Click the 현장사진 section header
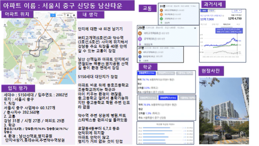This screenshot has width=259, height=146. pyautogui.click(x=211, y=71)
